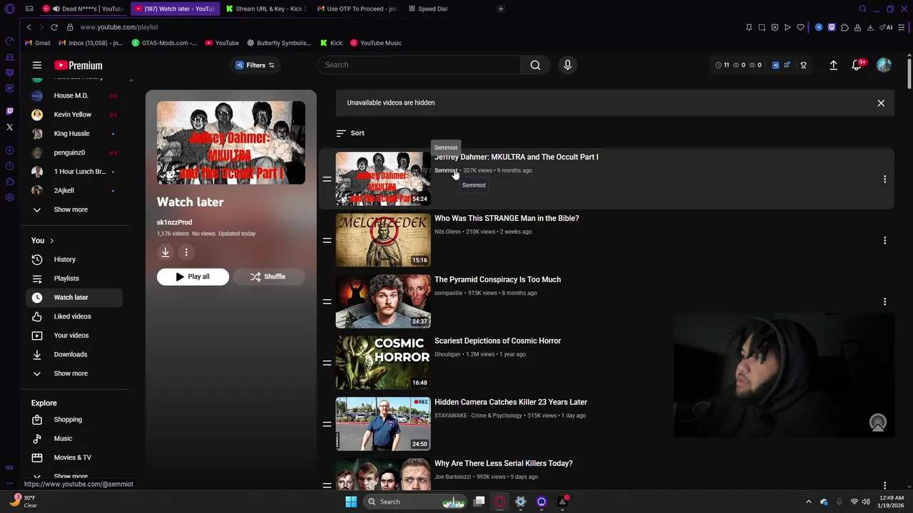913x513 pixels.
Task: Click the search magnifier button
Action: pos(535,65)
